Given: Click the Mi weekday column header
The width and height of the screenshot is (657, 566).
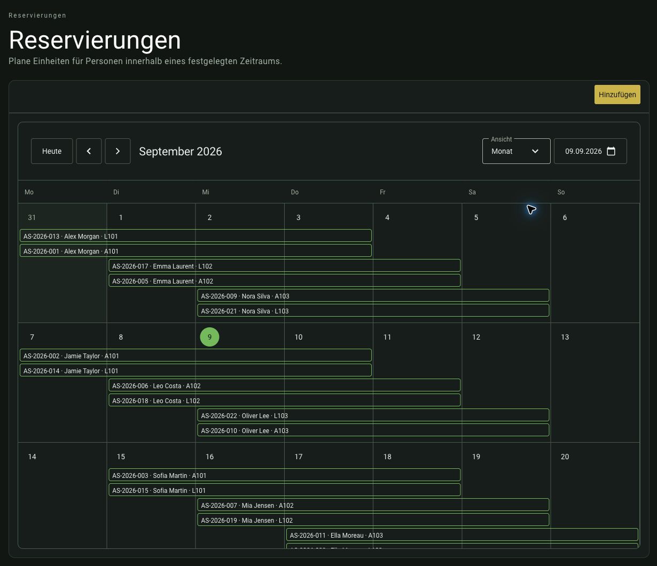Looking at the screenshot, I should pos(240,192).
